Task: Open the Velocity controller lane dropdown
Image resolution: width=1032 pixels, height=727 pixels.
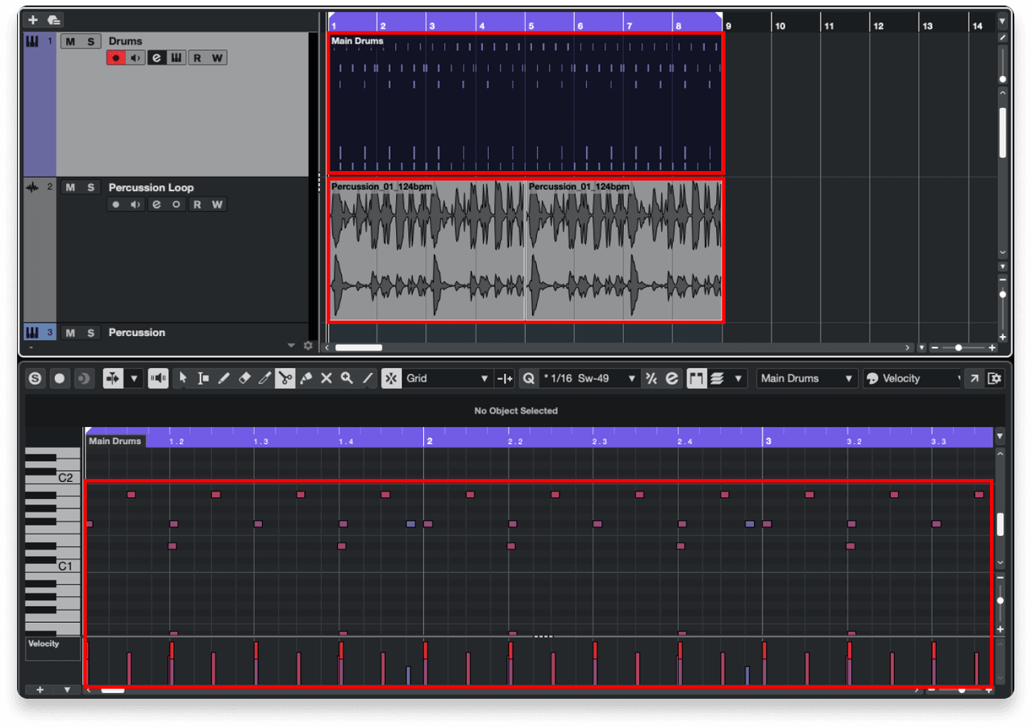Action: point(909,378)
